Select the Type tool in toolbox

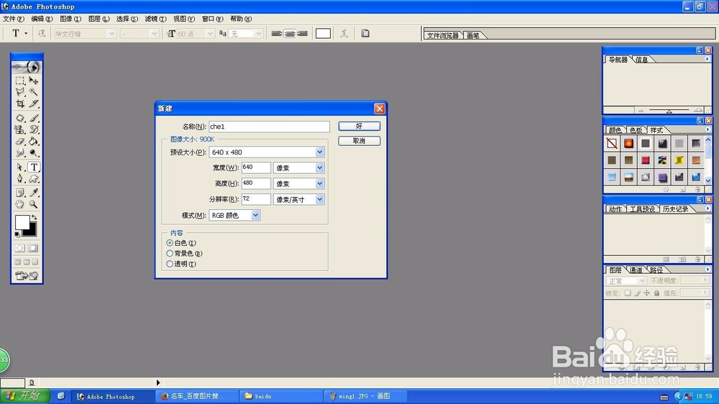point(34,167)
